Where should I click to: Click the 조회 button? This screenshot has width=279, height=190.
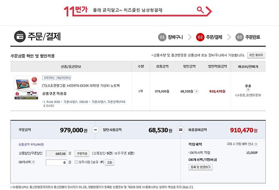click(110, 162)
